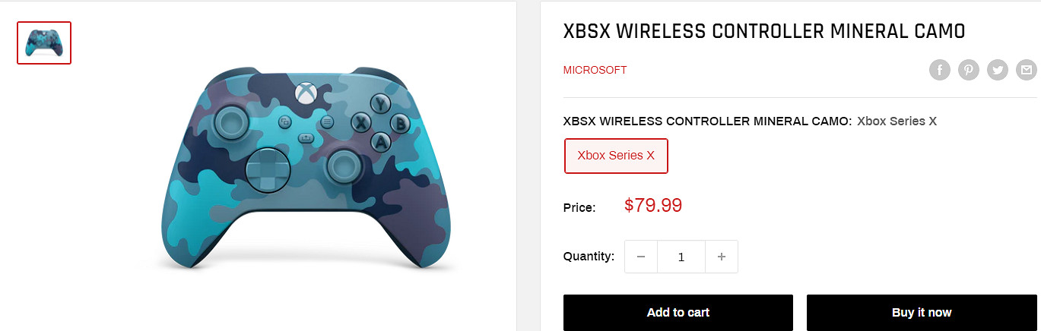This screenshot has height=331, width=1041.
Task: Choose the Xbox Series X variant option
Action: [616, 156]
